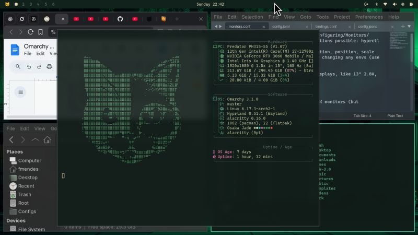
Task: Open the round beige pinned browser tab
Action: pyautogui.click(x=47, y=19)
